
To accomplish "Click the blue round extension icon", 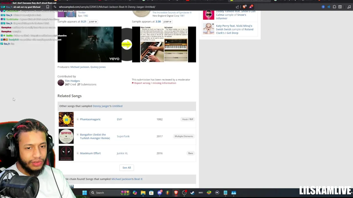I will 323,7.
